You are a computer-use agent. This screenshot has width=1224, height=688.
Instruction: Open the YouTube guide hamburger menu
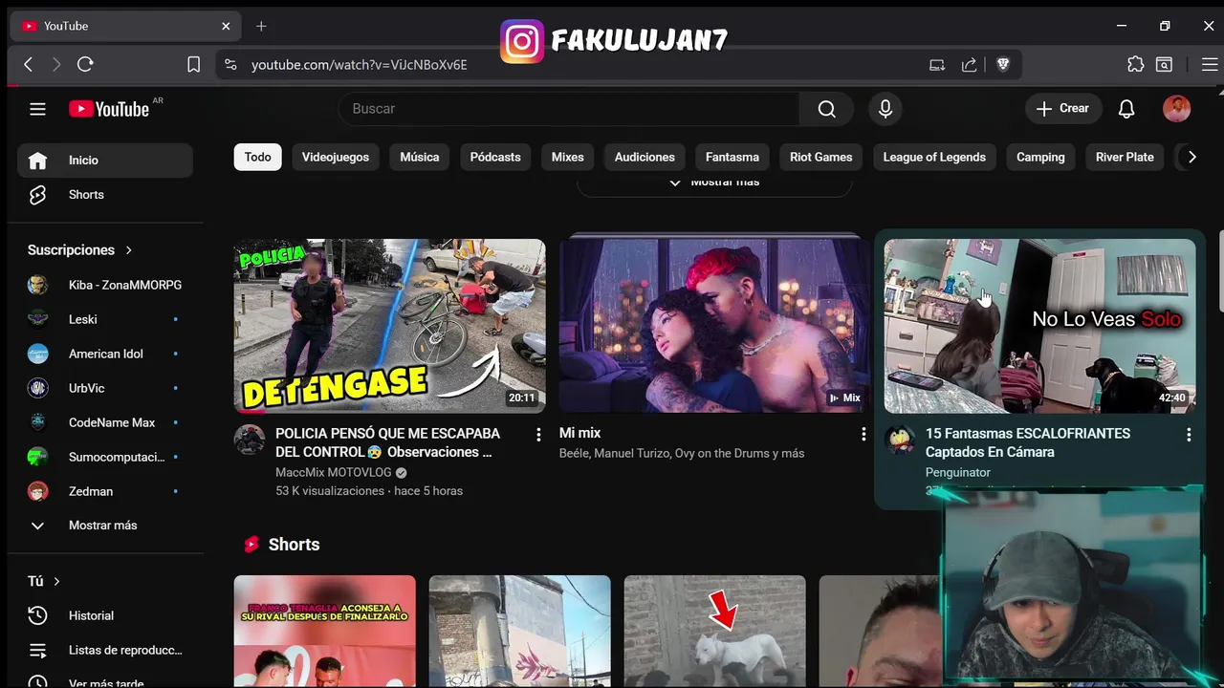click(37, 109)
